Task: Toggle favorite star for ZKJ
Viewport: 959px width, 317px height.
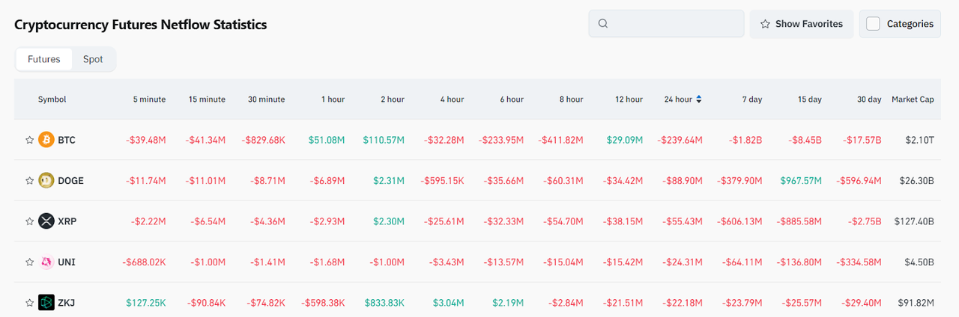Action: (x=29, y=303)
